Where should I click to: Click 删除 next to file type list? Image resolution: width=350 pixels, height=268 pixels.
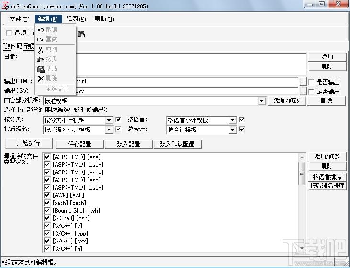pyautogui.click(x=327, y=166)
